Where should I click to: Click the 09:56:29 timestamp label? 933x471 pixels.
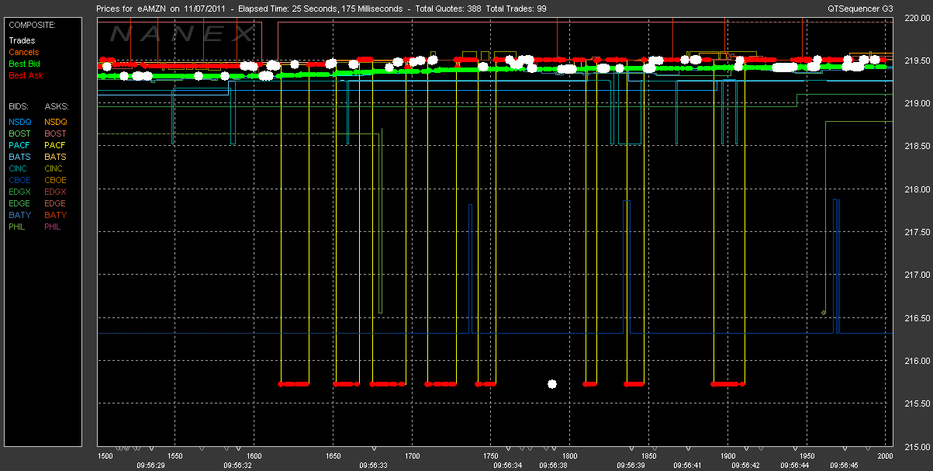[150, 466]
